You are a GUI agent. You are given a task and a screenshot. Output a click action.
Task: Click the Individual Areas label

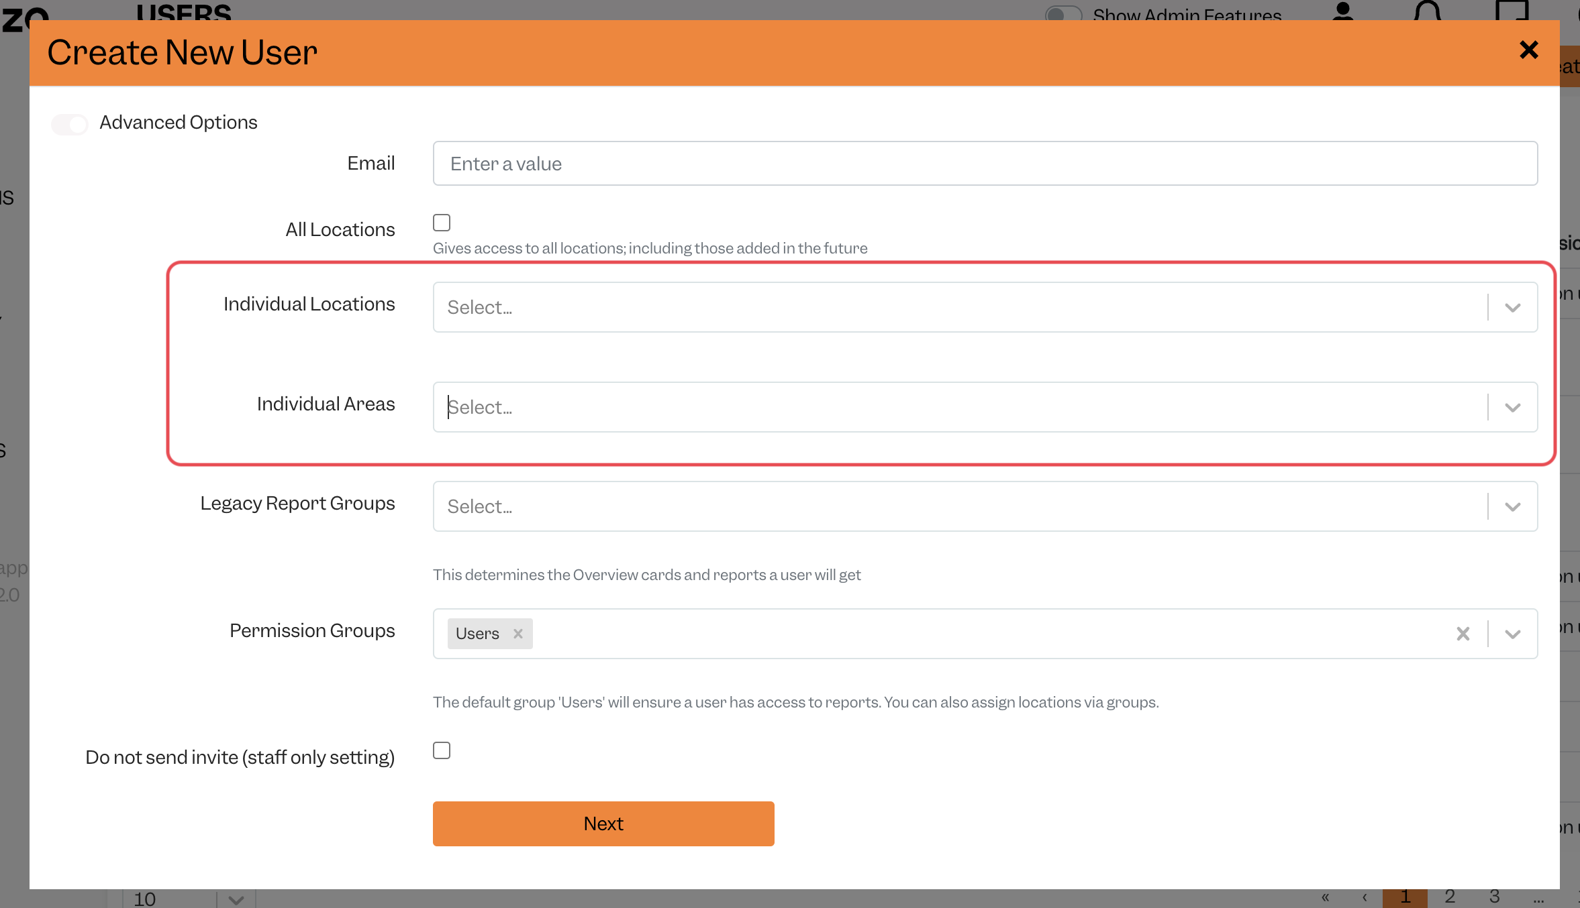coord(326,404)
